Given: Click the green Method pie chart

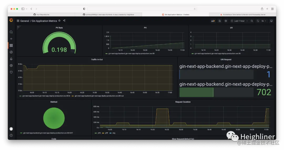Looking at the screenshot, I should (x=54, y=118).
